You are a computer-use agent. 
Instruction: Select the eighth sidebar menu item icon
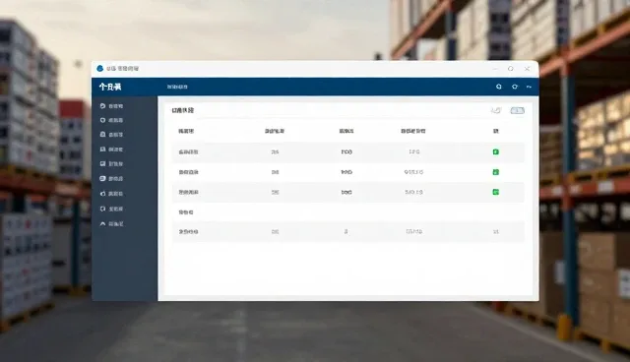[102, 209]
